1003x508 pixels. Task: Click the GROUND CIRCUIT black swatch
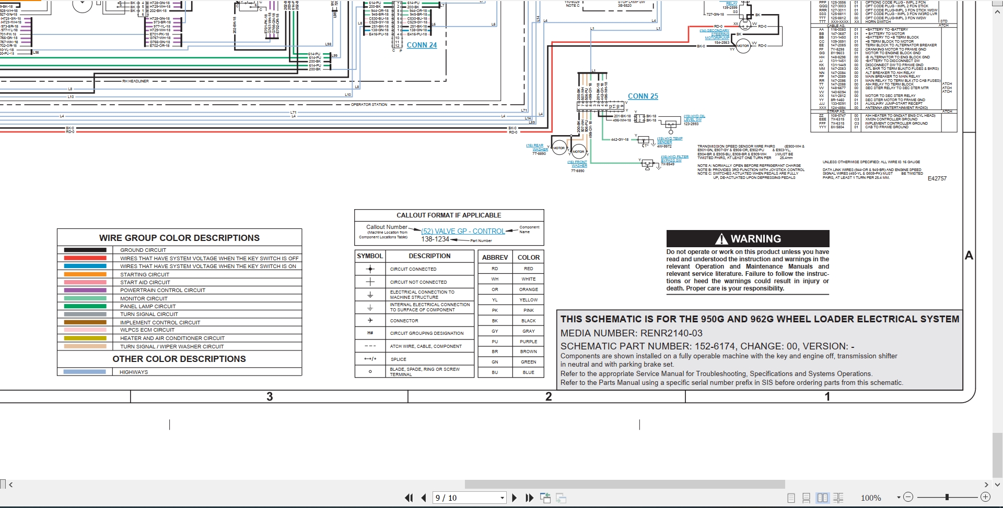click(85, 250)
